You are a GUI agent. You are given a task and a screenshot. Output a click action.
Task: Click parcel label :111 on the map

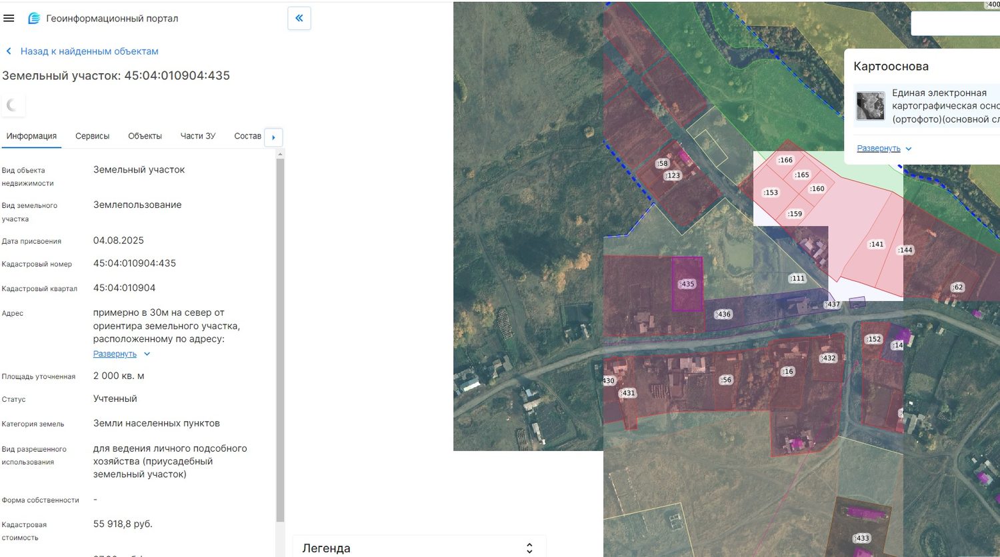[x=797, y=278]
